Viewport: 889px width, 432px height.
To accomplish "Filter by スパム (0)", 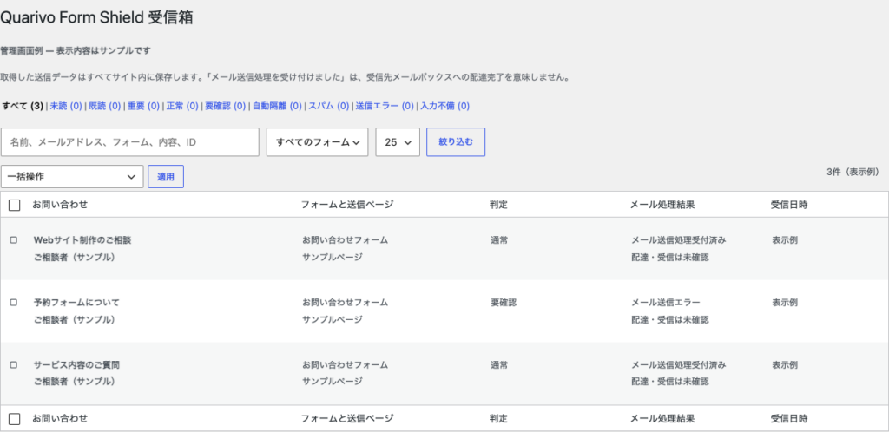I will (x=328, y=106).
